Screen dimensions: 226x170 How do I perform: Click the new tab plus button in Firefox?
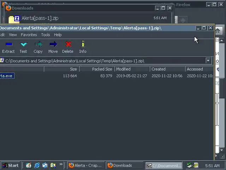[183, 20]
